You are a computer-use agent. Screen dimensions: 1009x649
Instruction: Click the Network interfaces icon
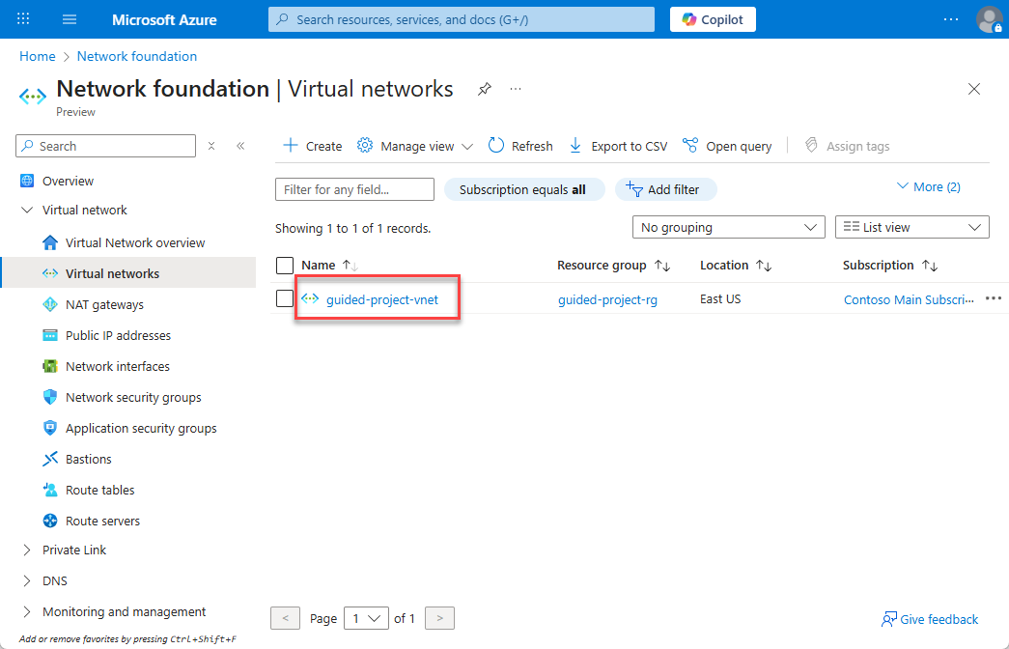point(49,366)
